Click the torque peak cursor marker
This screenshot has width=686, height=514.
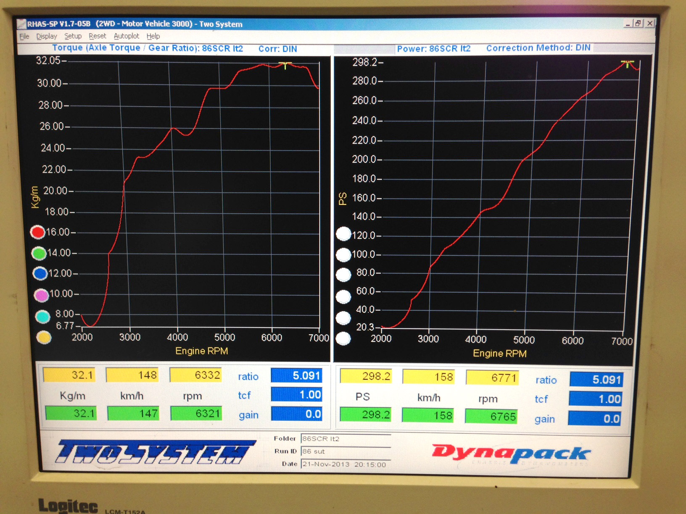pos(285,65)
